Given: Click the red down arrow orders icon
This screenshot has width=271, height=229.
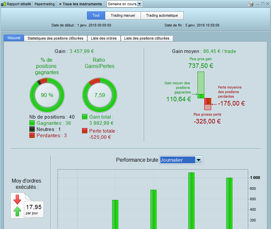Looking at the screenshot, I should [x=17, y=200].
